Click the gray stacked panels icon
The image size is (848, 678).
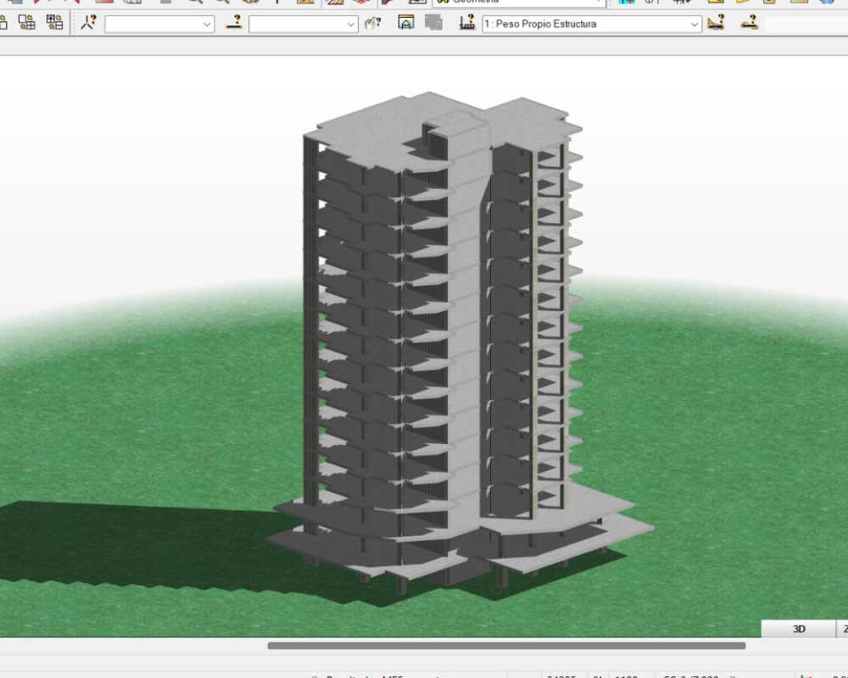(x=433, y=24)
